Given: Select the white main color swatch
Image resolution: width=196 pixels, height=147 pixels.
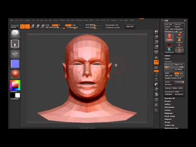Looking at the screenshot, I should tap(18, 95).
